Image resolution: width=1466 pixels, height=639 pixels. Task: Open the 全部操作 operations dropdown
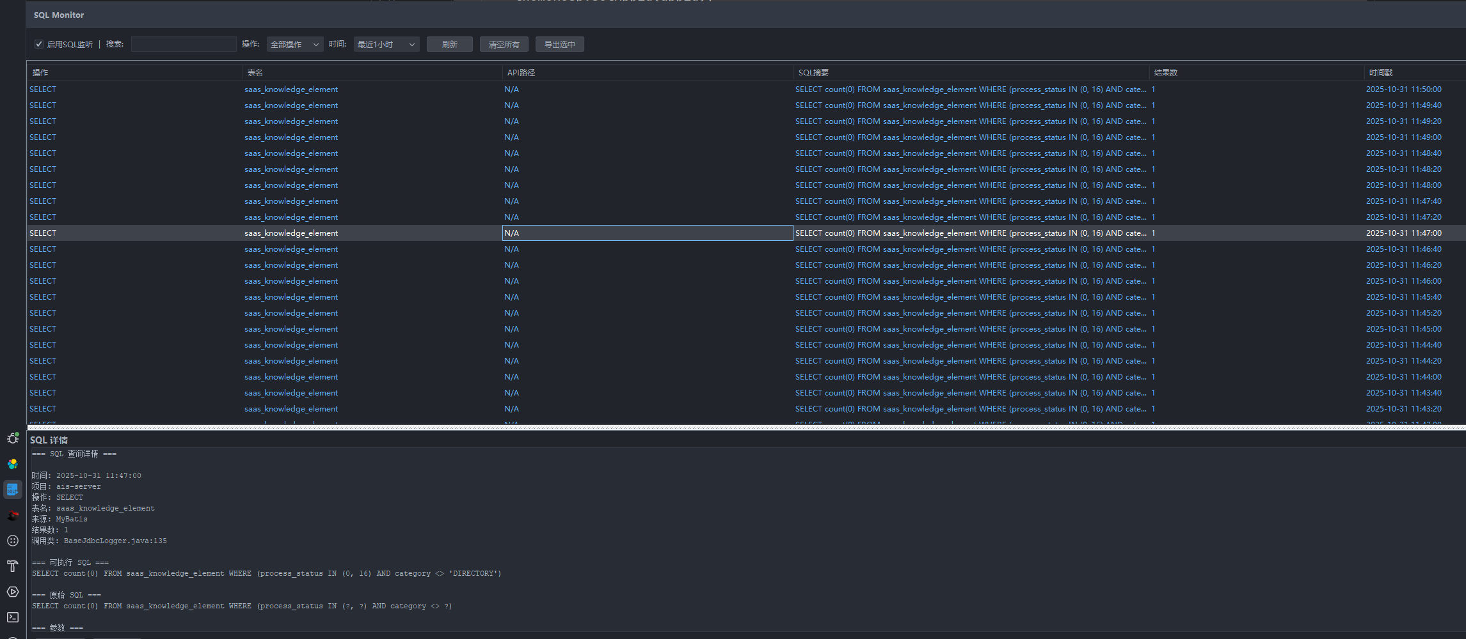coord(294,44)
